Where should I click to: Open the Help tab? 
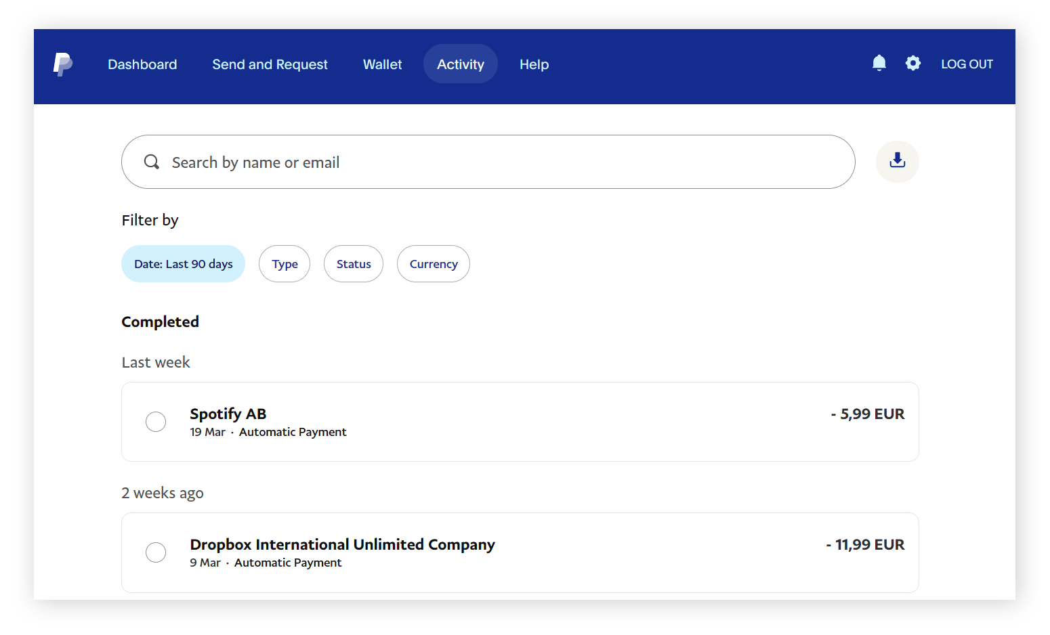tap(534, 64)
